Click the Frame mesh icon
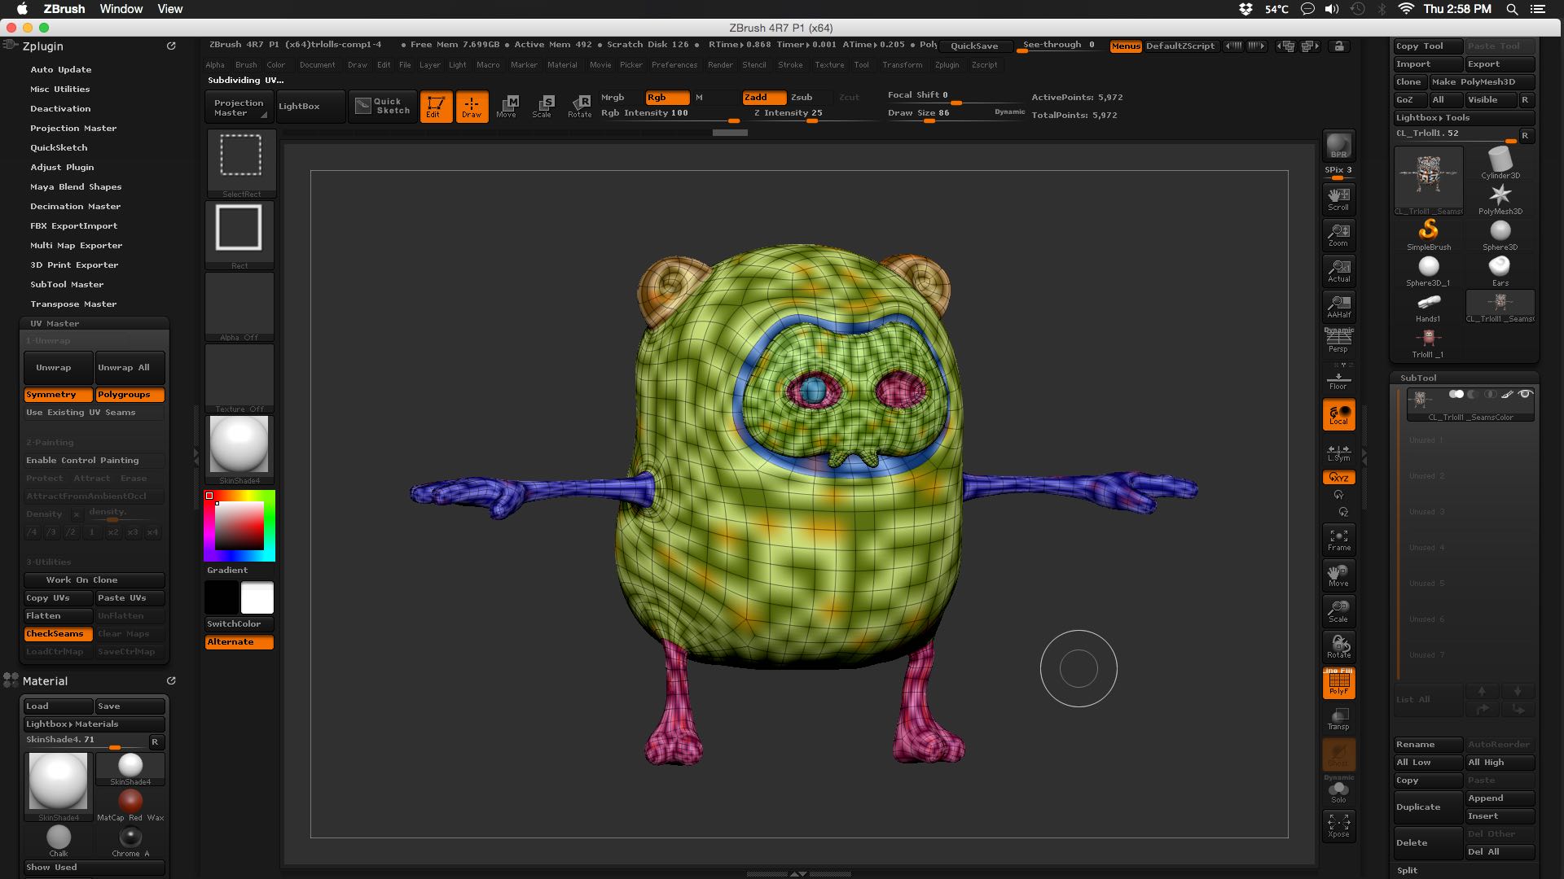 click(x=1338, y=540)
